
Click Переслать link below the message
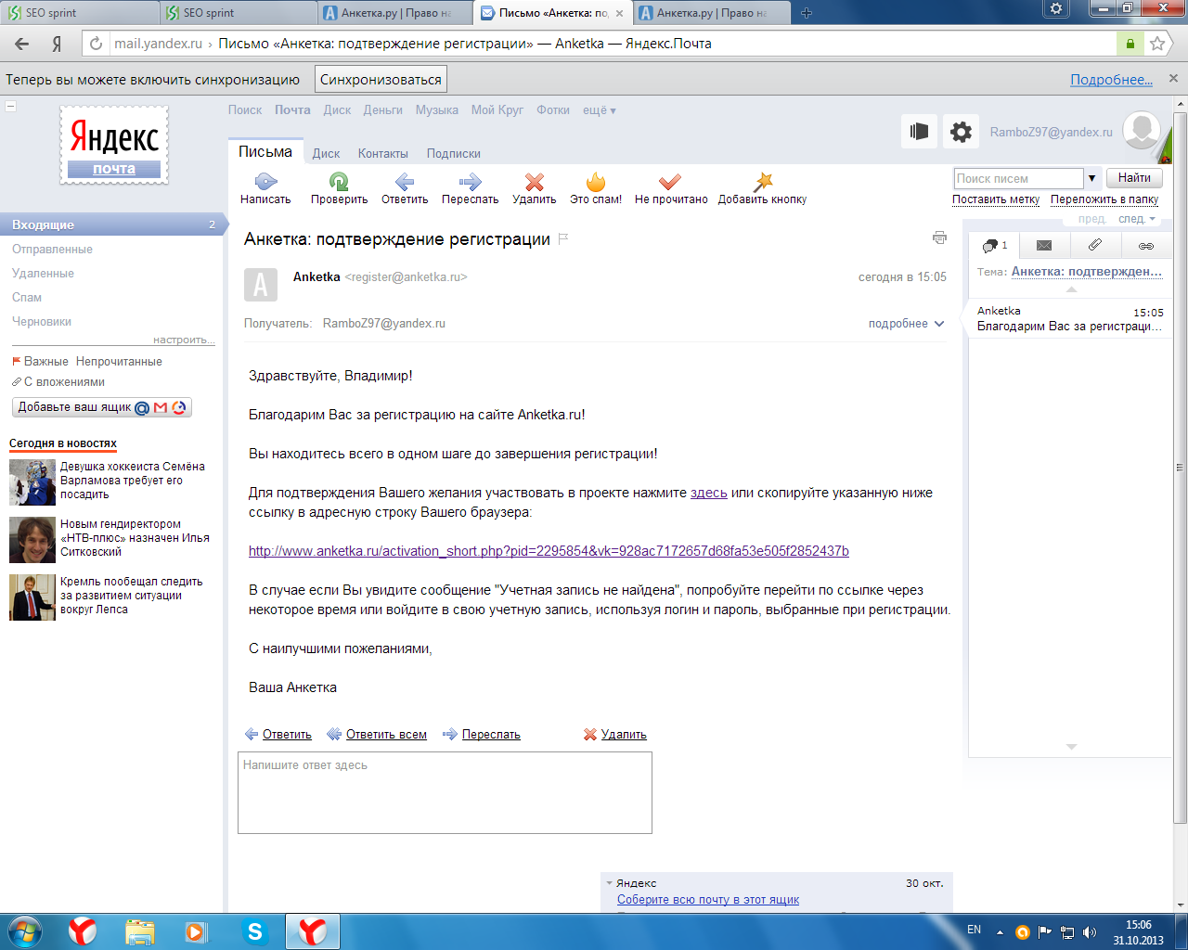[x=491, y=735]
